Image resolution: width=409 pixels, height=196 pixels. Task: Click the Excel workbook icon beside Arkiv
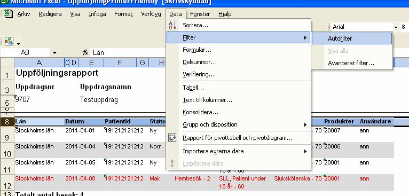(8, 13)
